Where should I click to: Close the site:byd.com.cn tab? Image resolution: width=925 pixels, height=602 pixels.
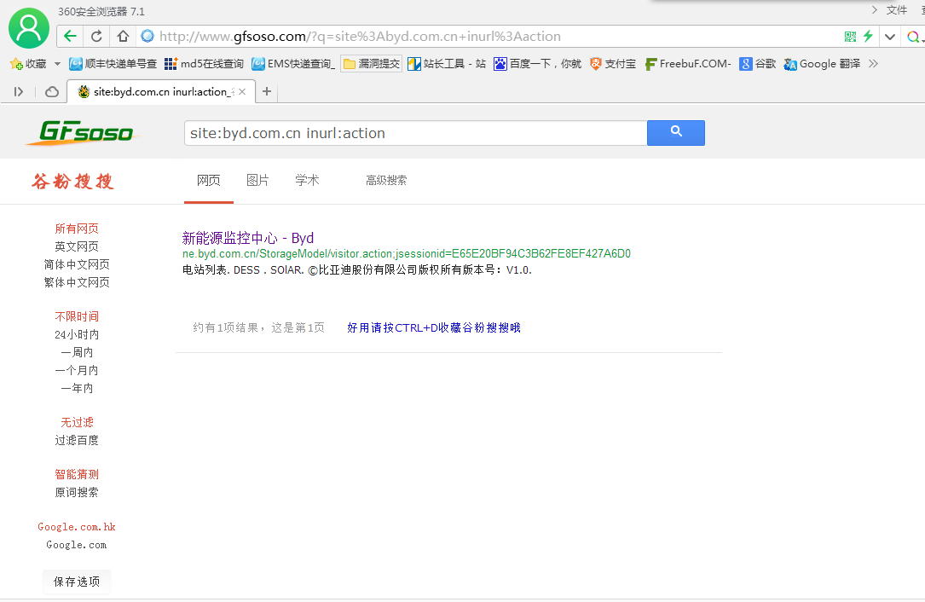242,91
